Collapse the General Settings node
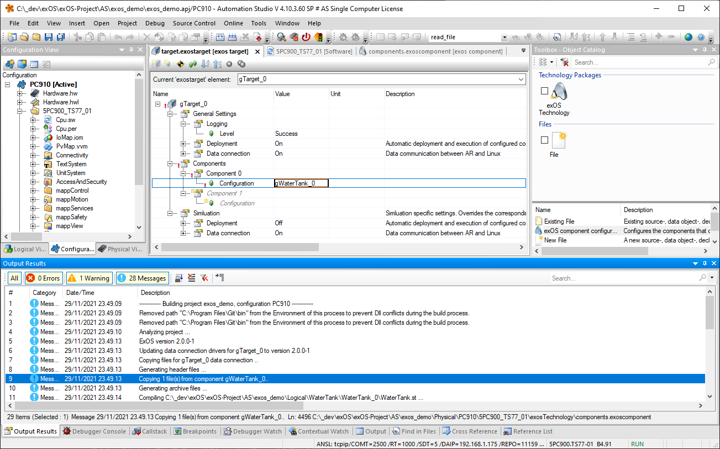Screen dimensions: 720x449 coord(170,114)
